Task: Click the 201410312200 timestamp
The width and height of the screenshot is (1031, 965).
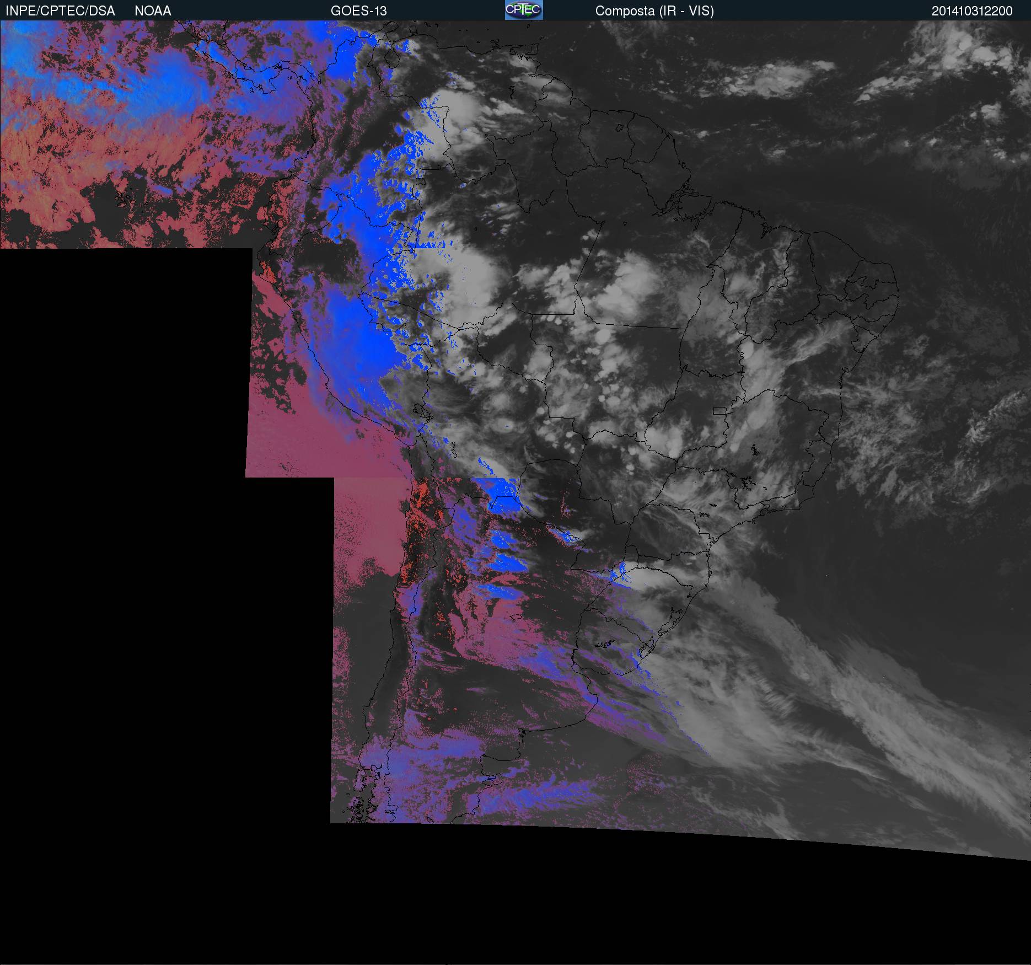Action: point(972,11)
